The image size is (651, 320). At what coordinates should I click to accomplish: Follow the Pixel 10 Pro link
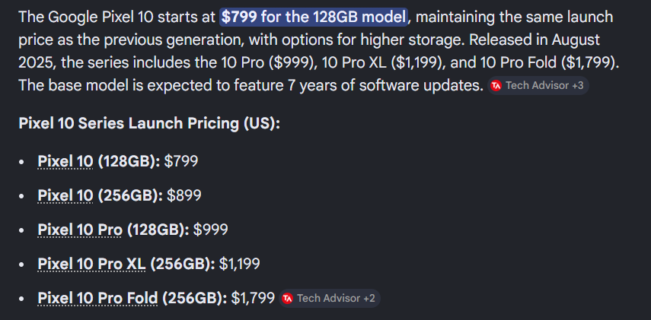coord(80,230)
